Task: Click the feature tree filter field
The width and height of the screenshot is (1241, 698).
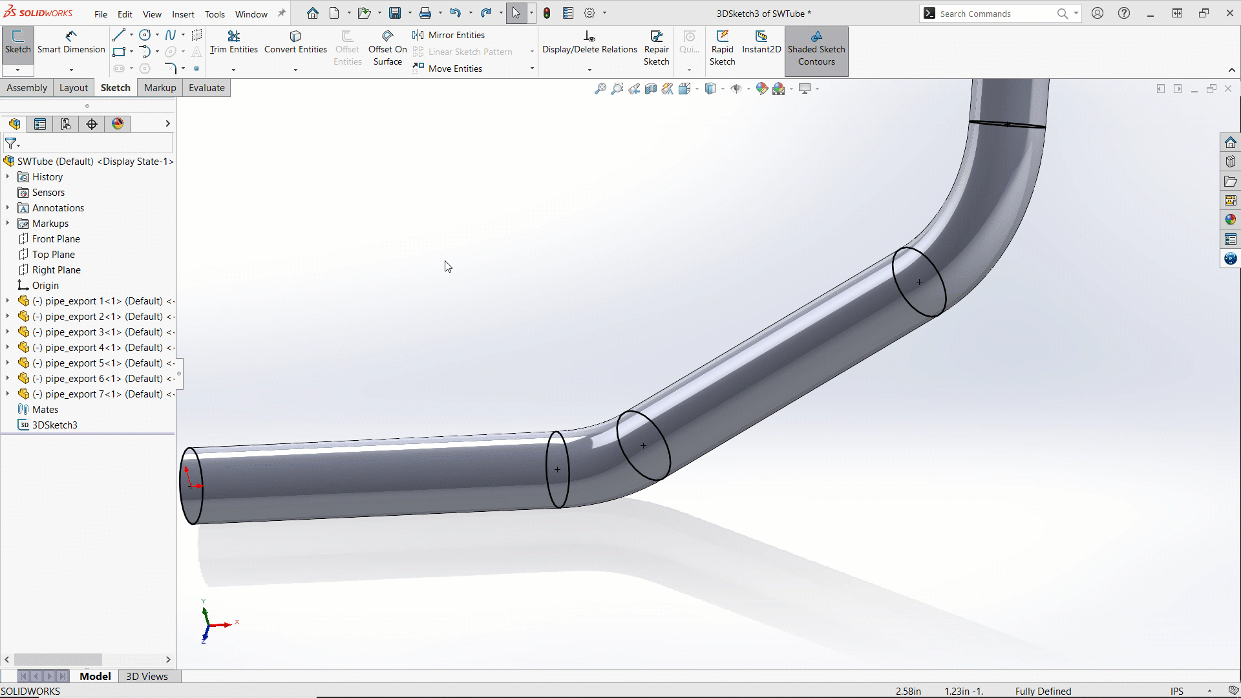Action: click(88, 143)
